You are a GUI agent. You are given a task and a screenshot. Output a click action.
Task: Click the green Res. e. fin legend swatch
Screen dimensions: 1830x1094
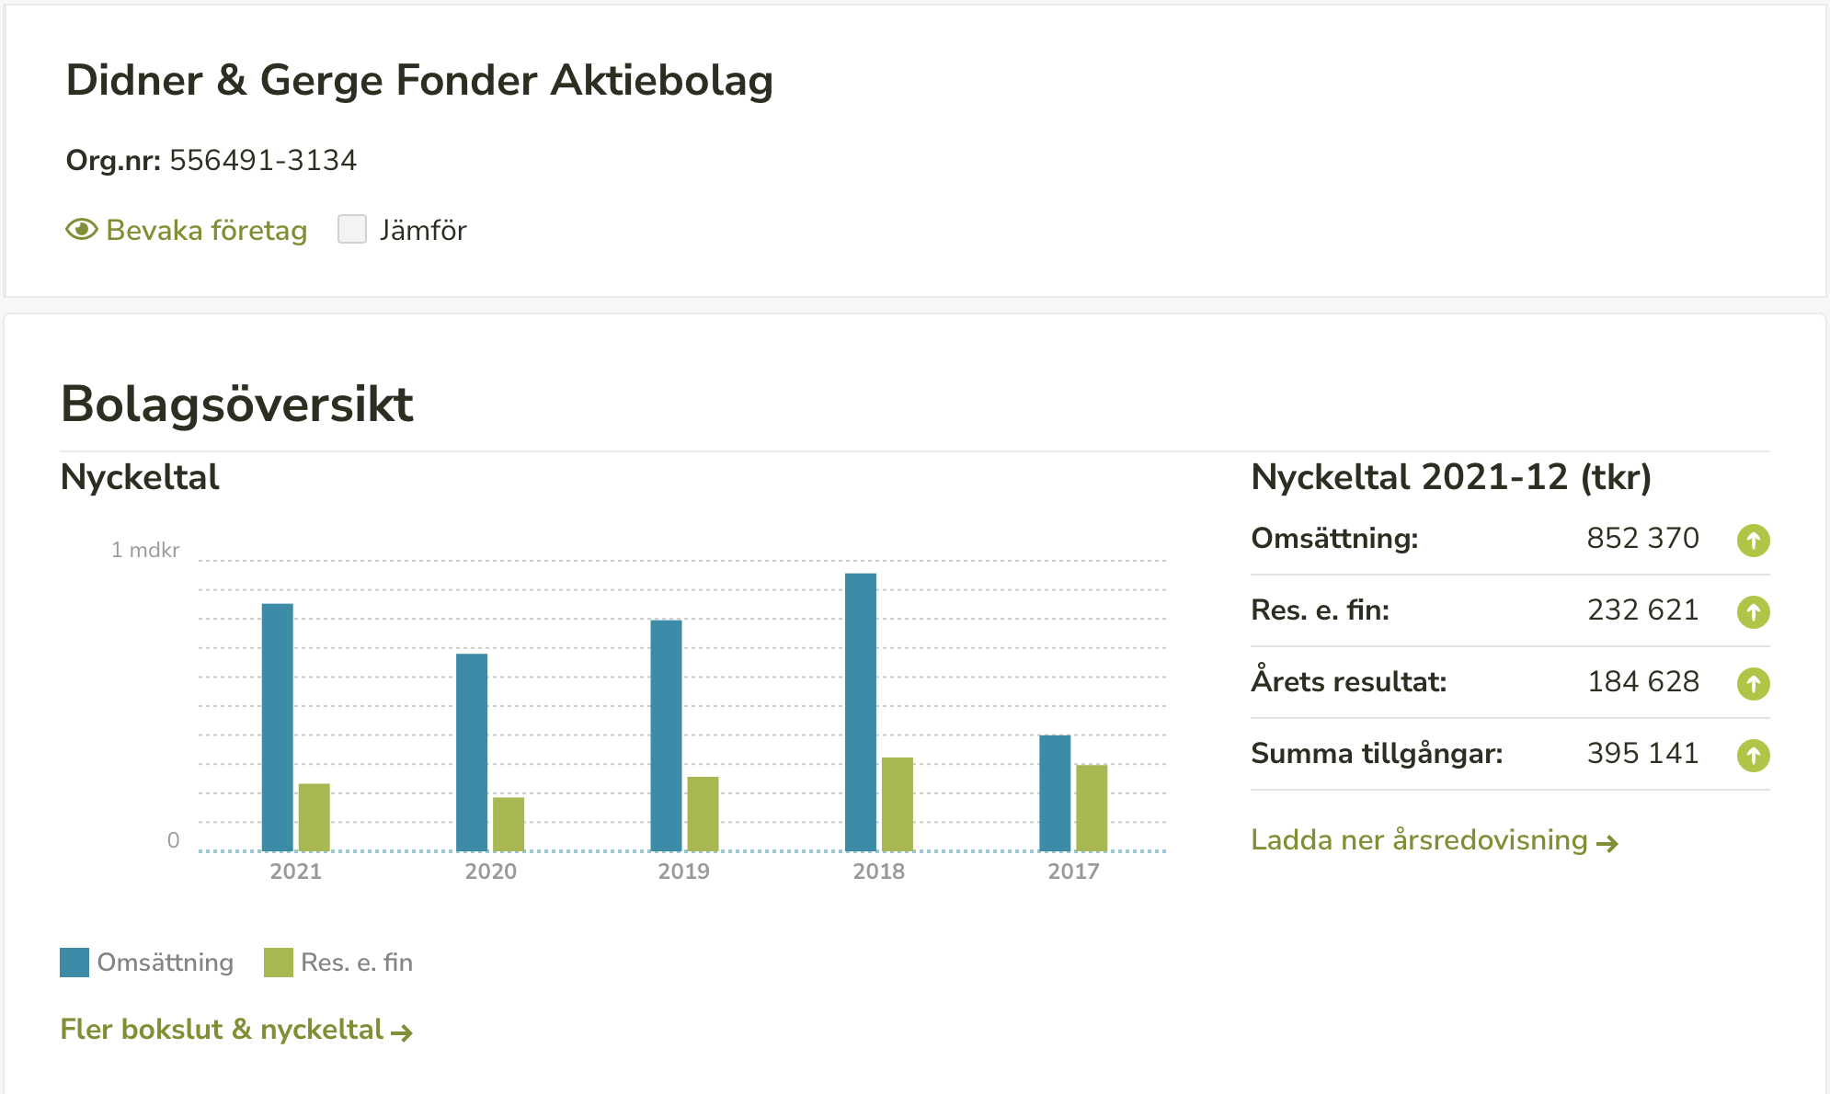pos(278,963)
